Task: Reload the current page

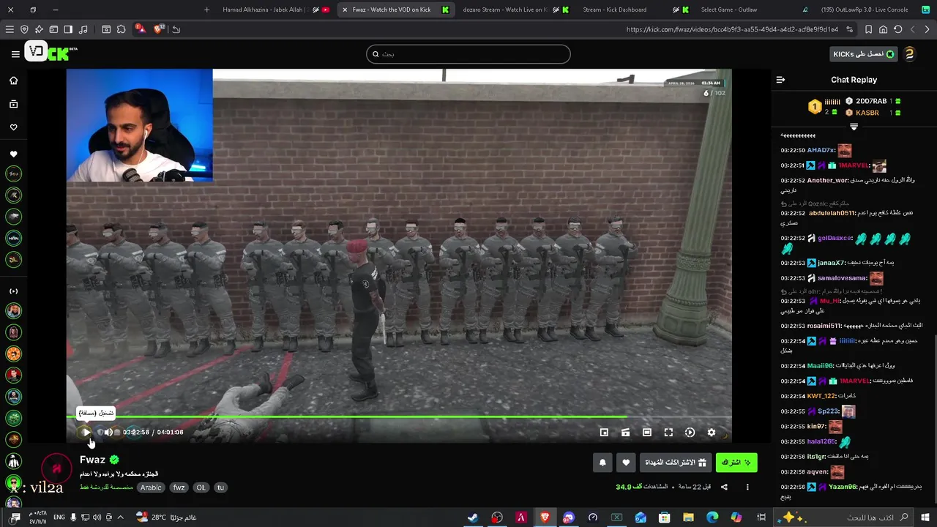Action: pos(898,29)
